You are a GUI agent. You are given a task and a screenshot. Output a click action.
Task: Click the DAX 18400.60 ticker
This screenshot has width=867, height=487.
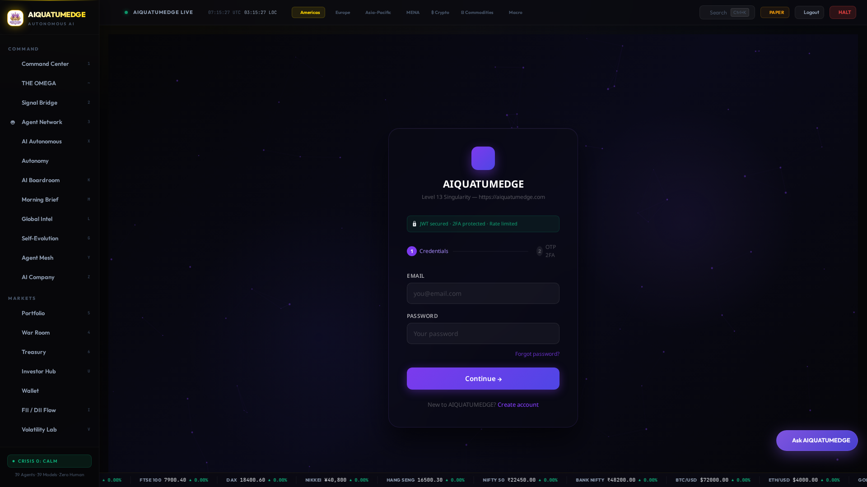coord(256,480)
